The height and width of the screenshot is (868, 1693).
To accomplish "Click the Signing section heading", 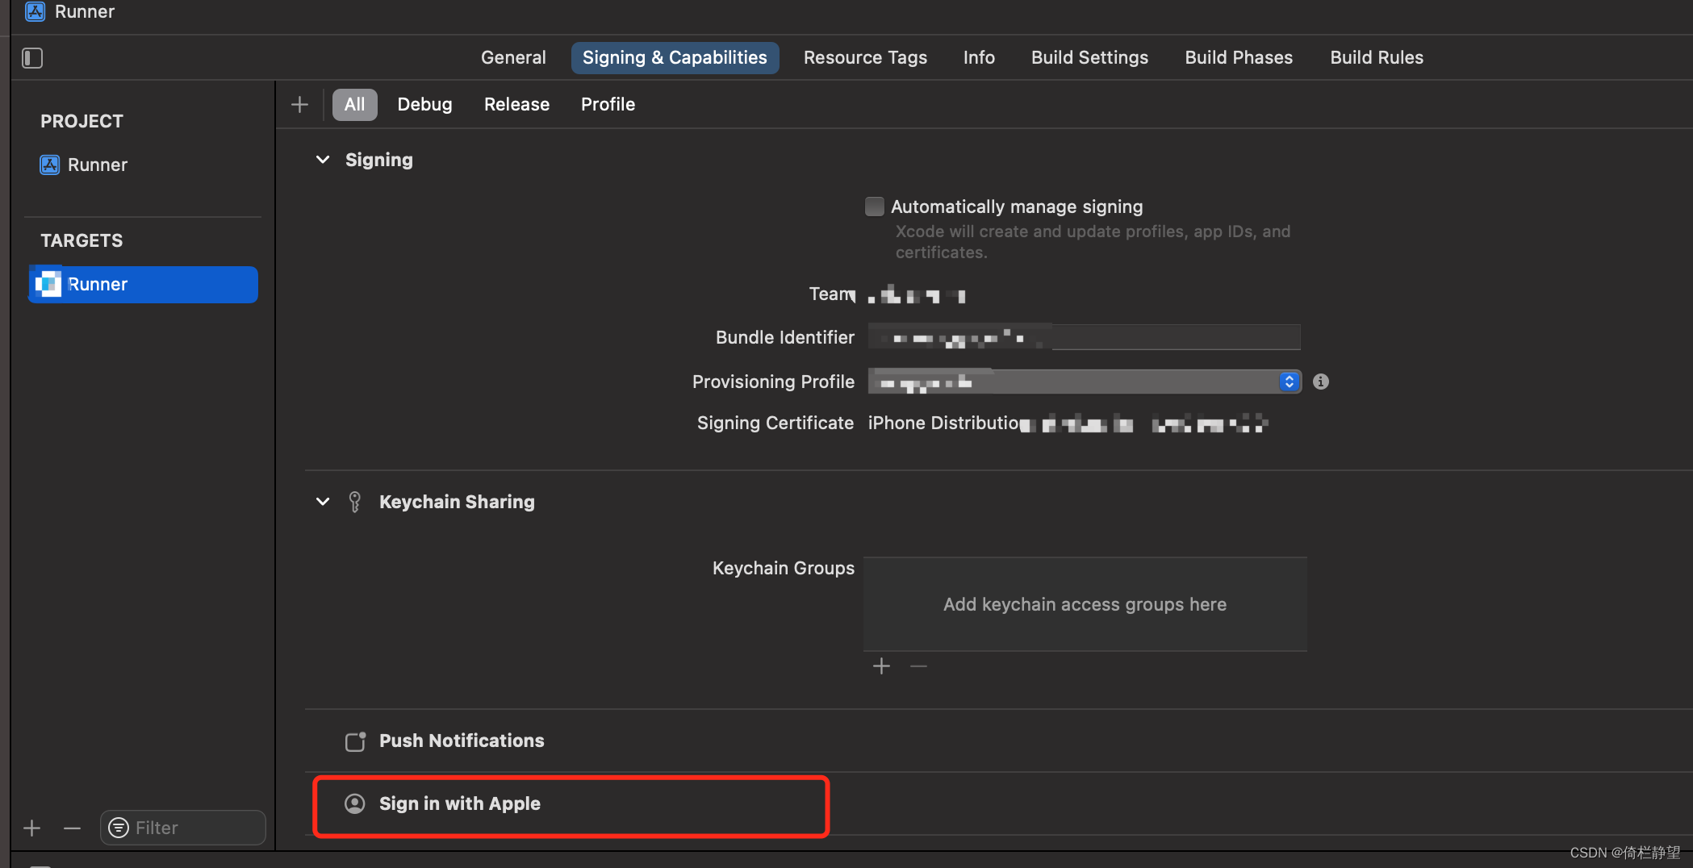I will [379, 160].
